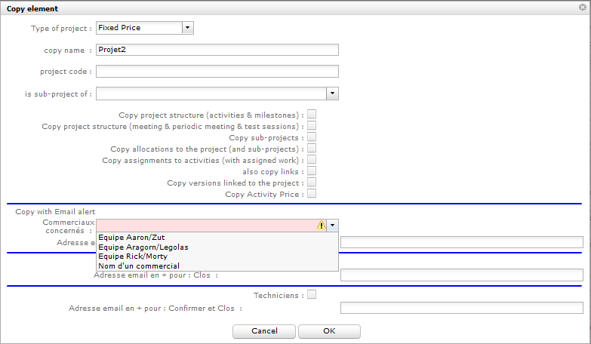Click into the project code field
591x344 pixels.
tap(217, 72)
